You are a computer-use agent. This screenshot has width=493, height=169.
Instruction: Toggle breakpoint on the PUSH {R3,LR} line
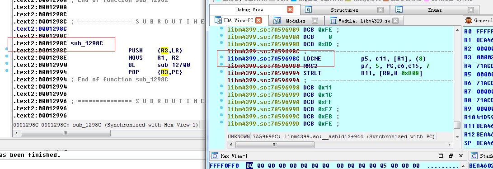click(7, 49)
